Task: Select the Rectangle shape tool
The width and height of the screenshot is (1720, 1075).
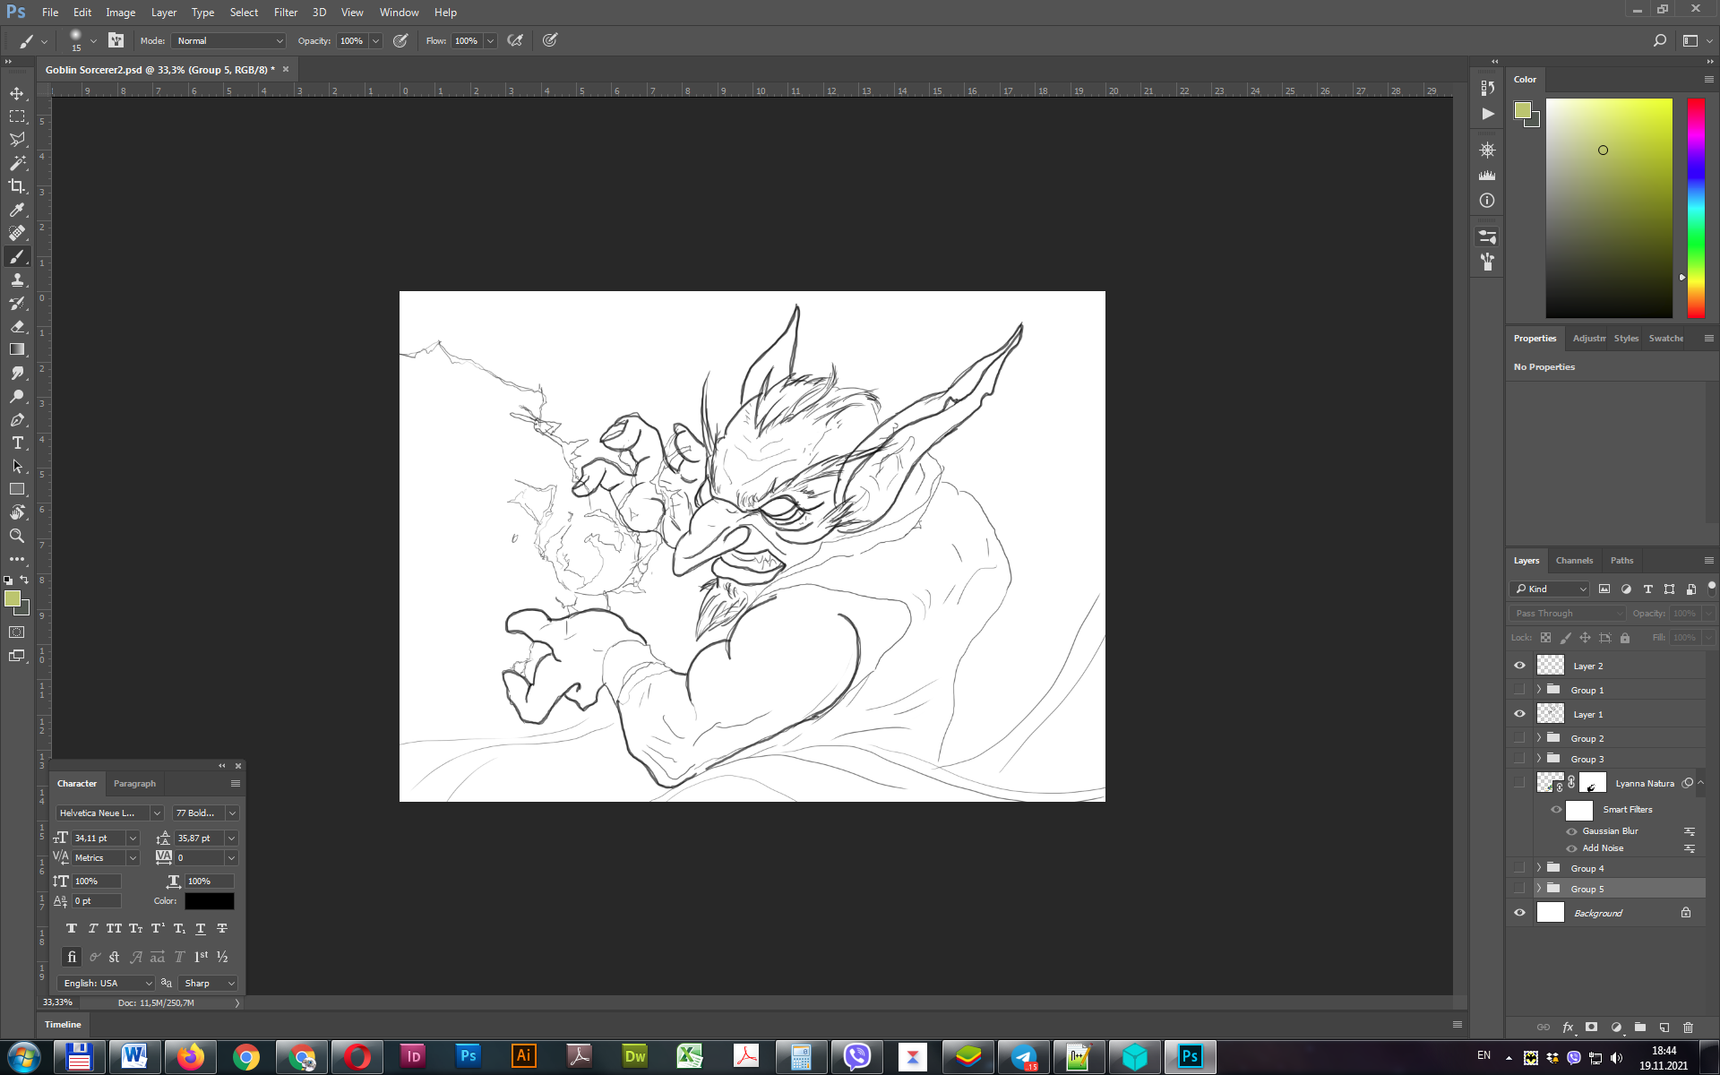Action: tap(17, 490)
